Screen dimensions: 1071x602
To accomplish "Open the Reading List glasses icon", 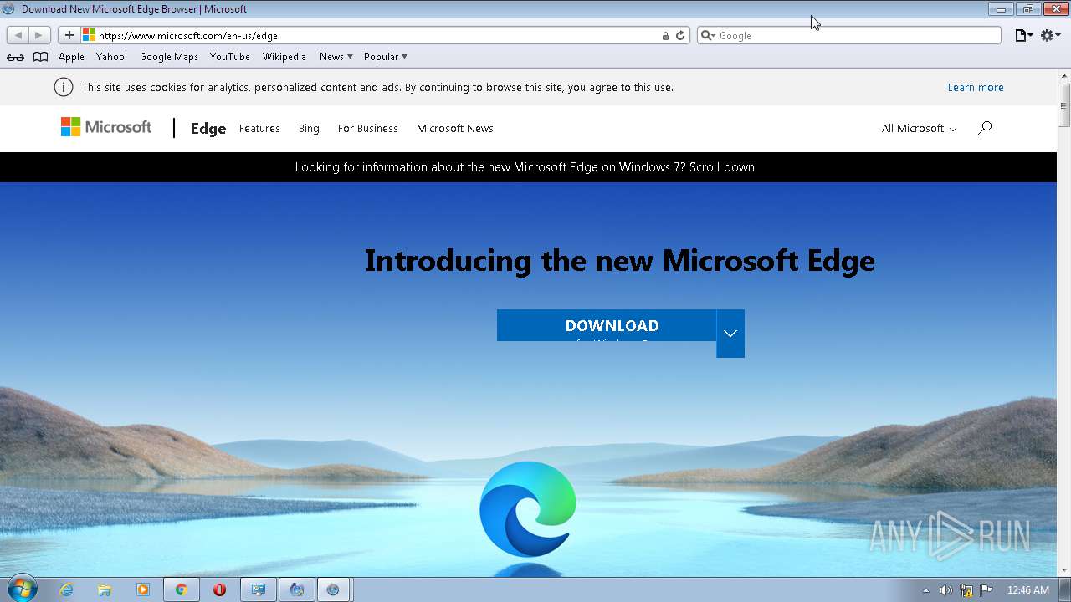I will tap(15, 57).
